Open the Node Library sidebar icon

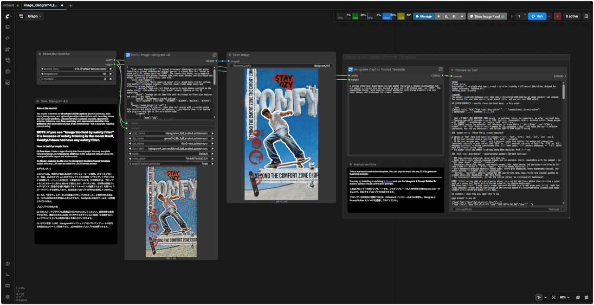7,38
